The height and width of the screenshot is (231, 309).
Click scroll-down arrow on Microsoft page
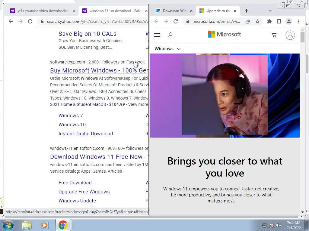point(302,212)
